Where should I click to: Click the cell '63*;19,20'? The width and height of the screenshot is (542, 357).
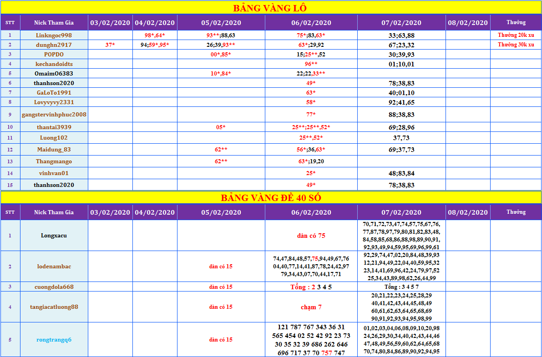click(x=311, y=161)
